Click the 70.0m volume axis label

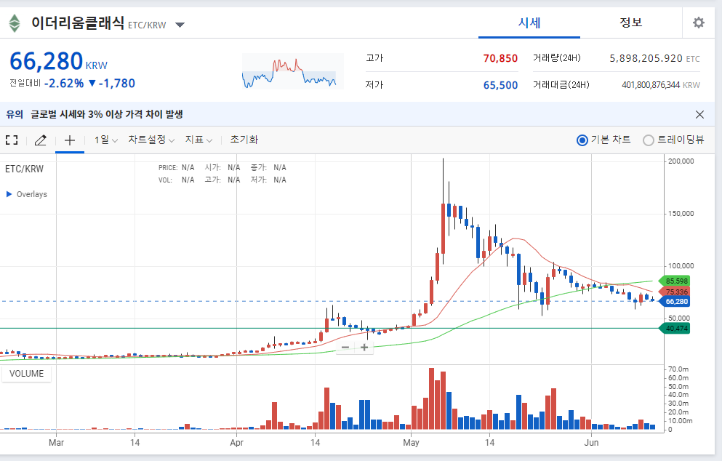click(678, 369)
